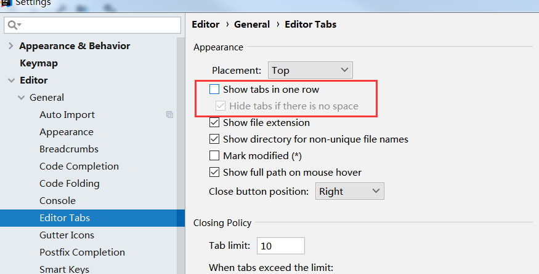The width and height of the screenshot is (539, 274).
Task: Click Editor in the breadcrumb path
Action: 205,25
